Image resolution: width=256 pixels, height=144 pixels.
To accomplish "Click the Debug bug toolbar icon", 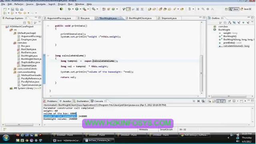I will coord(69,9).
